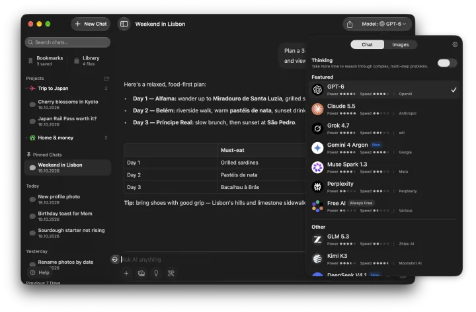
Task: Select the GLM 5.3 model row
Action: coord(383,240)
